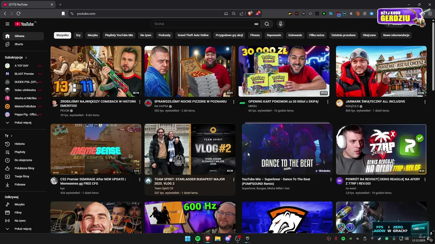Select the Gry filter chip
Viewport: 435px width, 244px height.
click(x=78, y=35)
